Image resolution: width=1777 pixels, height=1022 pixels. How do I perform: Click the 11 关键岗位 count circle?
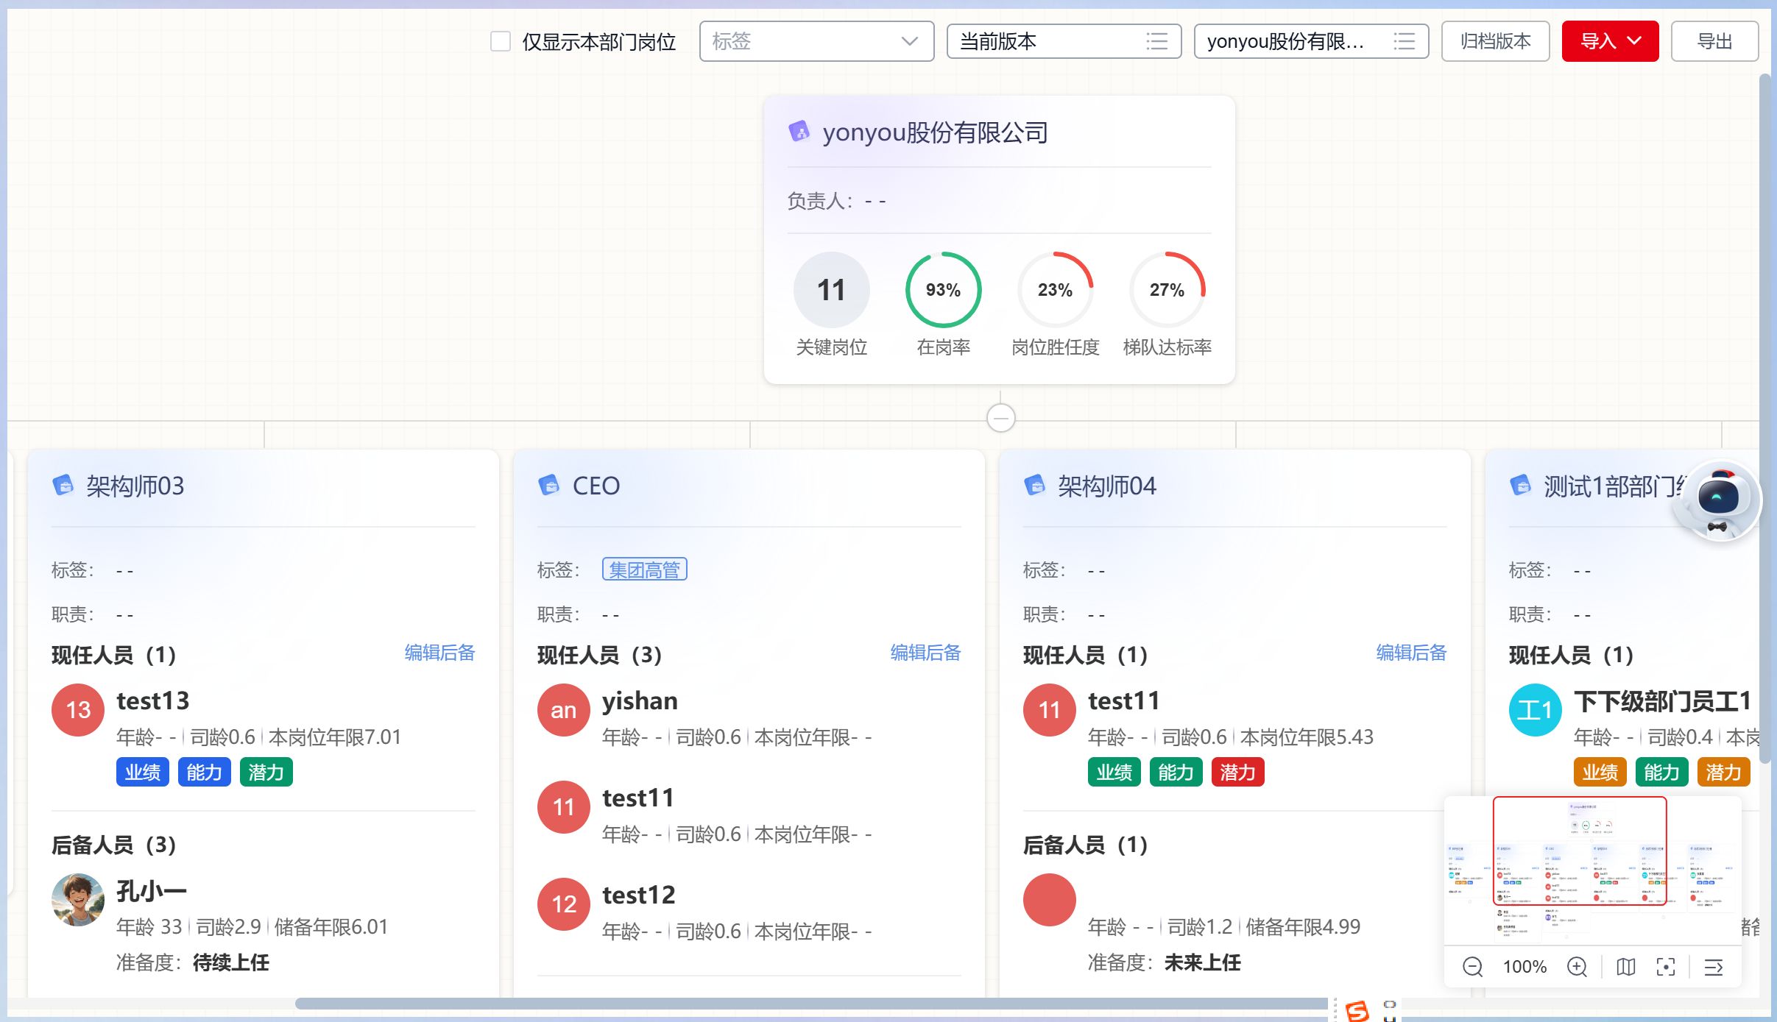[x=831, y=290]
